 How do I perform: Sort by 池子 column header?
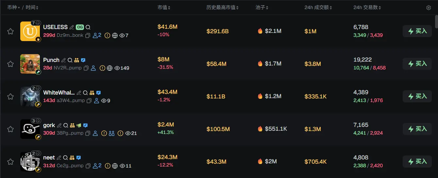click(262, 7)
